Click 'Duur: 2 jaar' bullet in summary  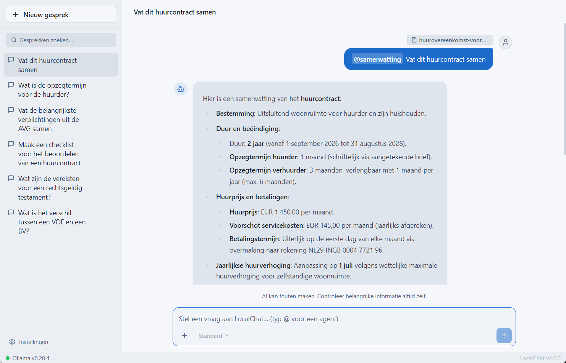pyautogui.click(x=318, y=144)
